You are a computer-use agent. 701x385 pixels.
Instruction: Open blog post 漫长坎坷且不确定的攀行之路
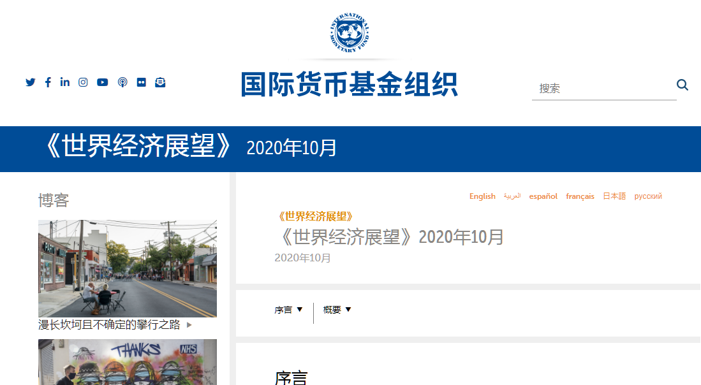pyautogui.click(x=109, y=324)
